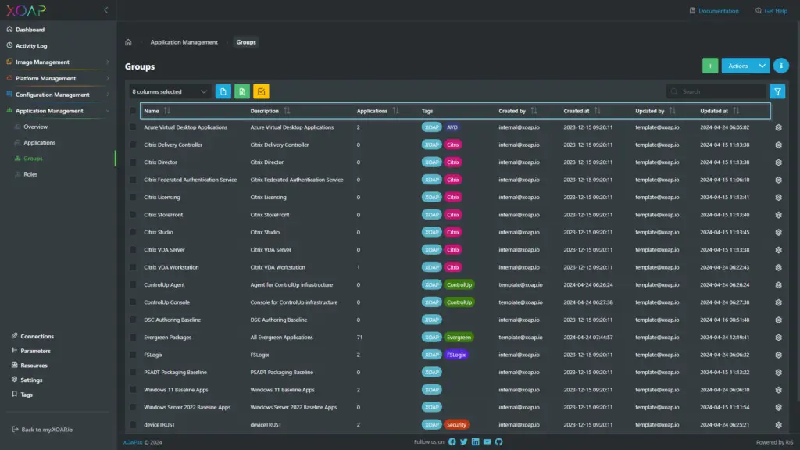This screenshot has width=800, height=450.
Task: Toggle the select-all header checkbox
Action: [x=133, y=111]
